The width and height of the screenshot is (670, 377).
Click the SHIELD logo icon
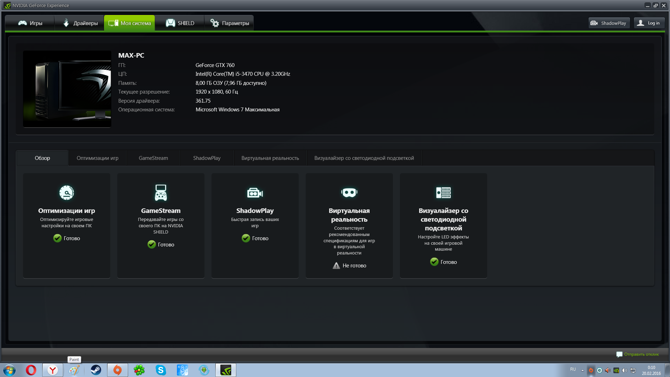(170, 23)
